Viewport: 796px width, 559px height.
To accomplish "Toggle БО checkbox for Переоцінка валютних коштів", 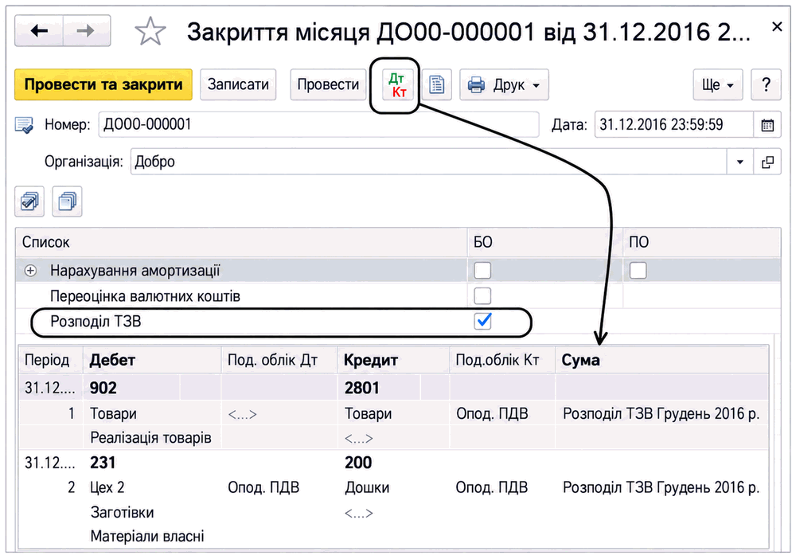I will 482,295.
